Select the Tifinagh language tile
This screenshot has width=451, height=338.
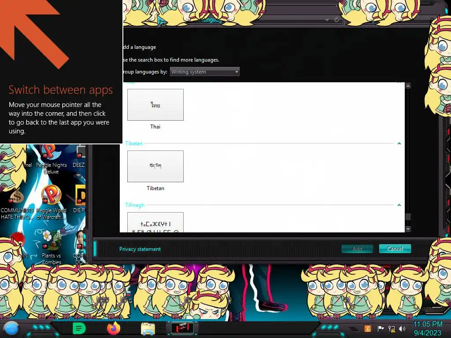(x=155, y=222)
